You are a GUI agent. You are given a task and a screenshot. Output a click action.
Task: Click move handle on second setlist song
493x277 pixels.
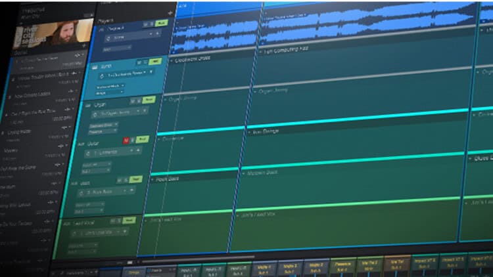pyautogui.click(x=74, y=74)
